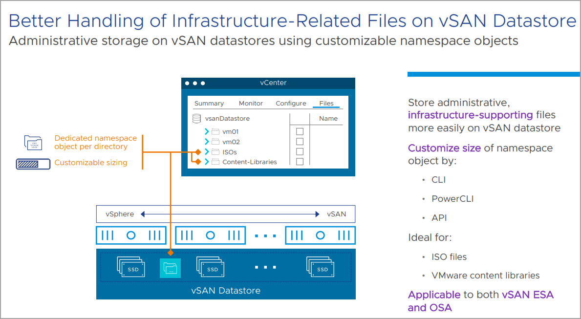Tick the checkbox for Content-Libraries
The image size is (581, 319).
click(300, 162)
